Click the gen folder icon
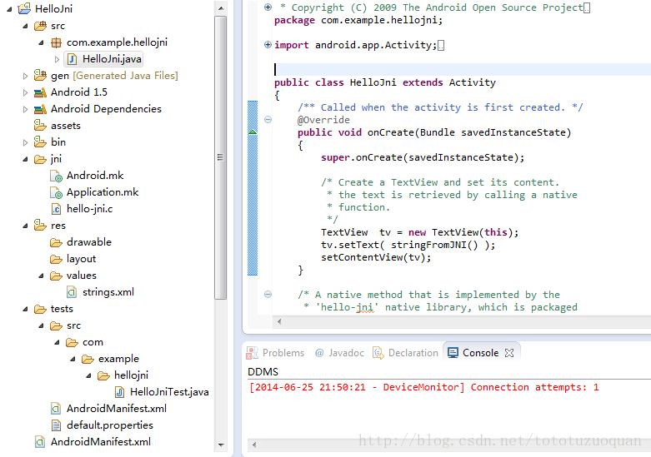 (40, 76)
